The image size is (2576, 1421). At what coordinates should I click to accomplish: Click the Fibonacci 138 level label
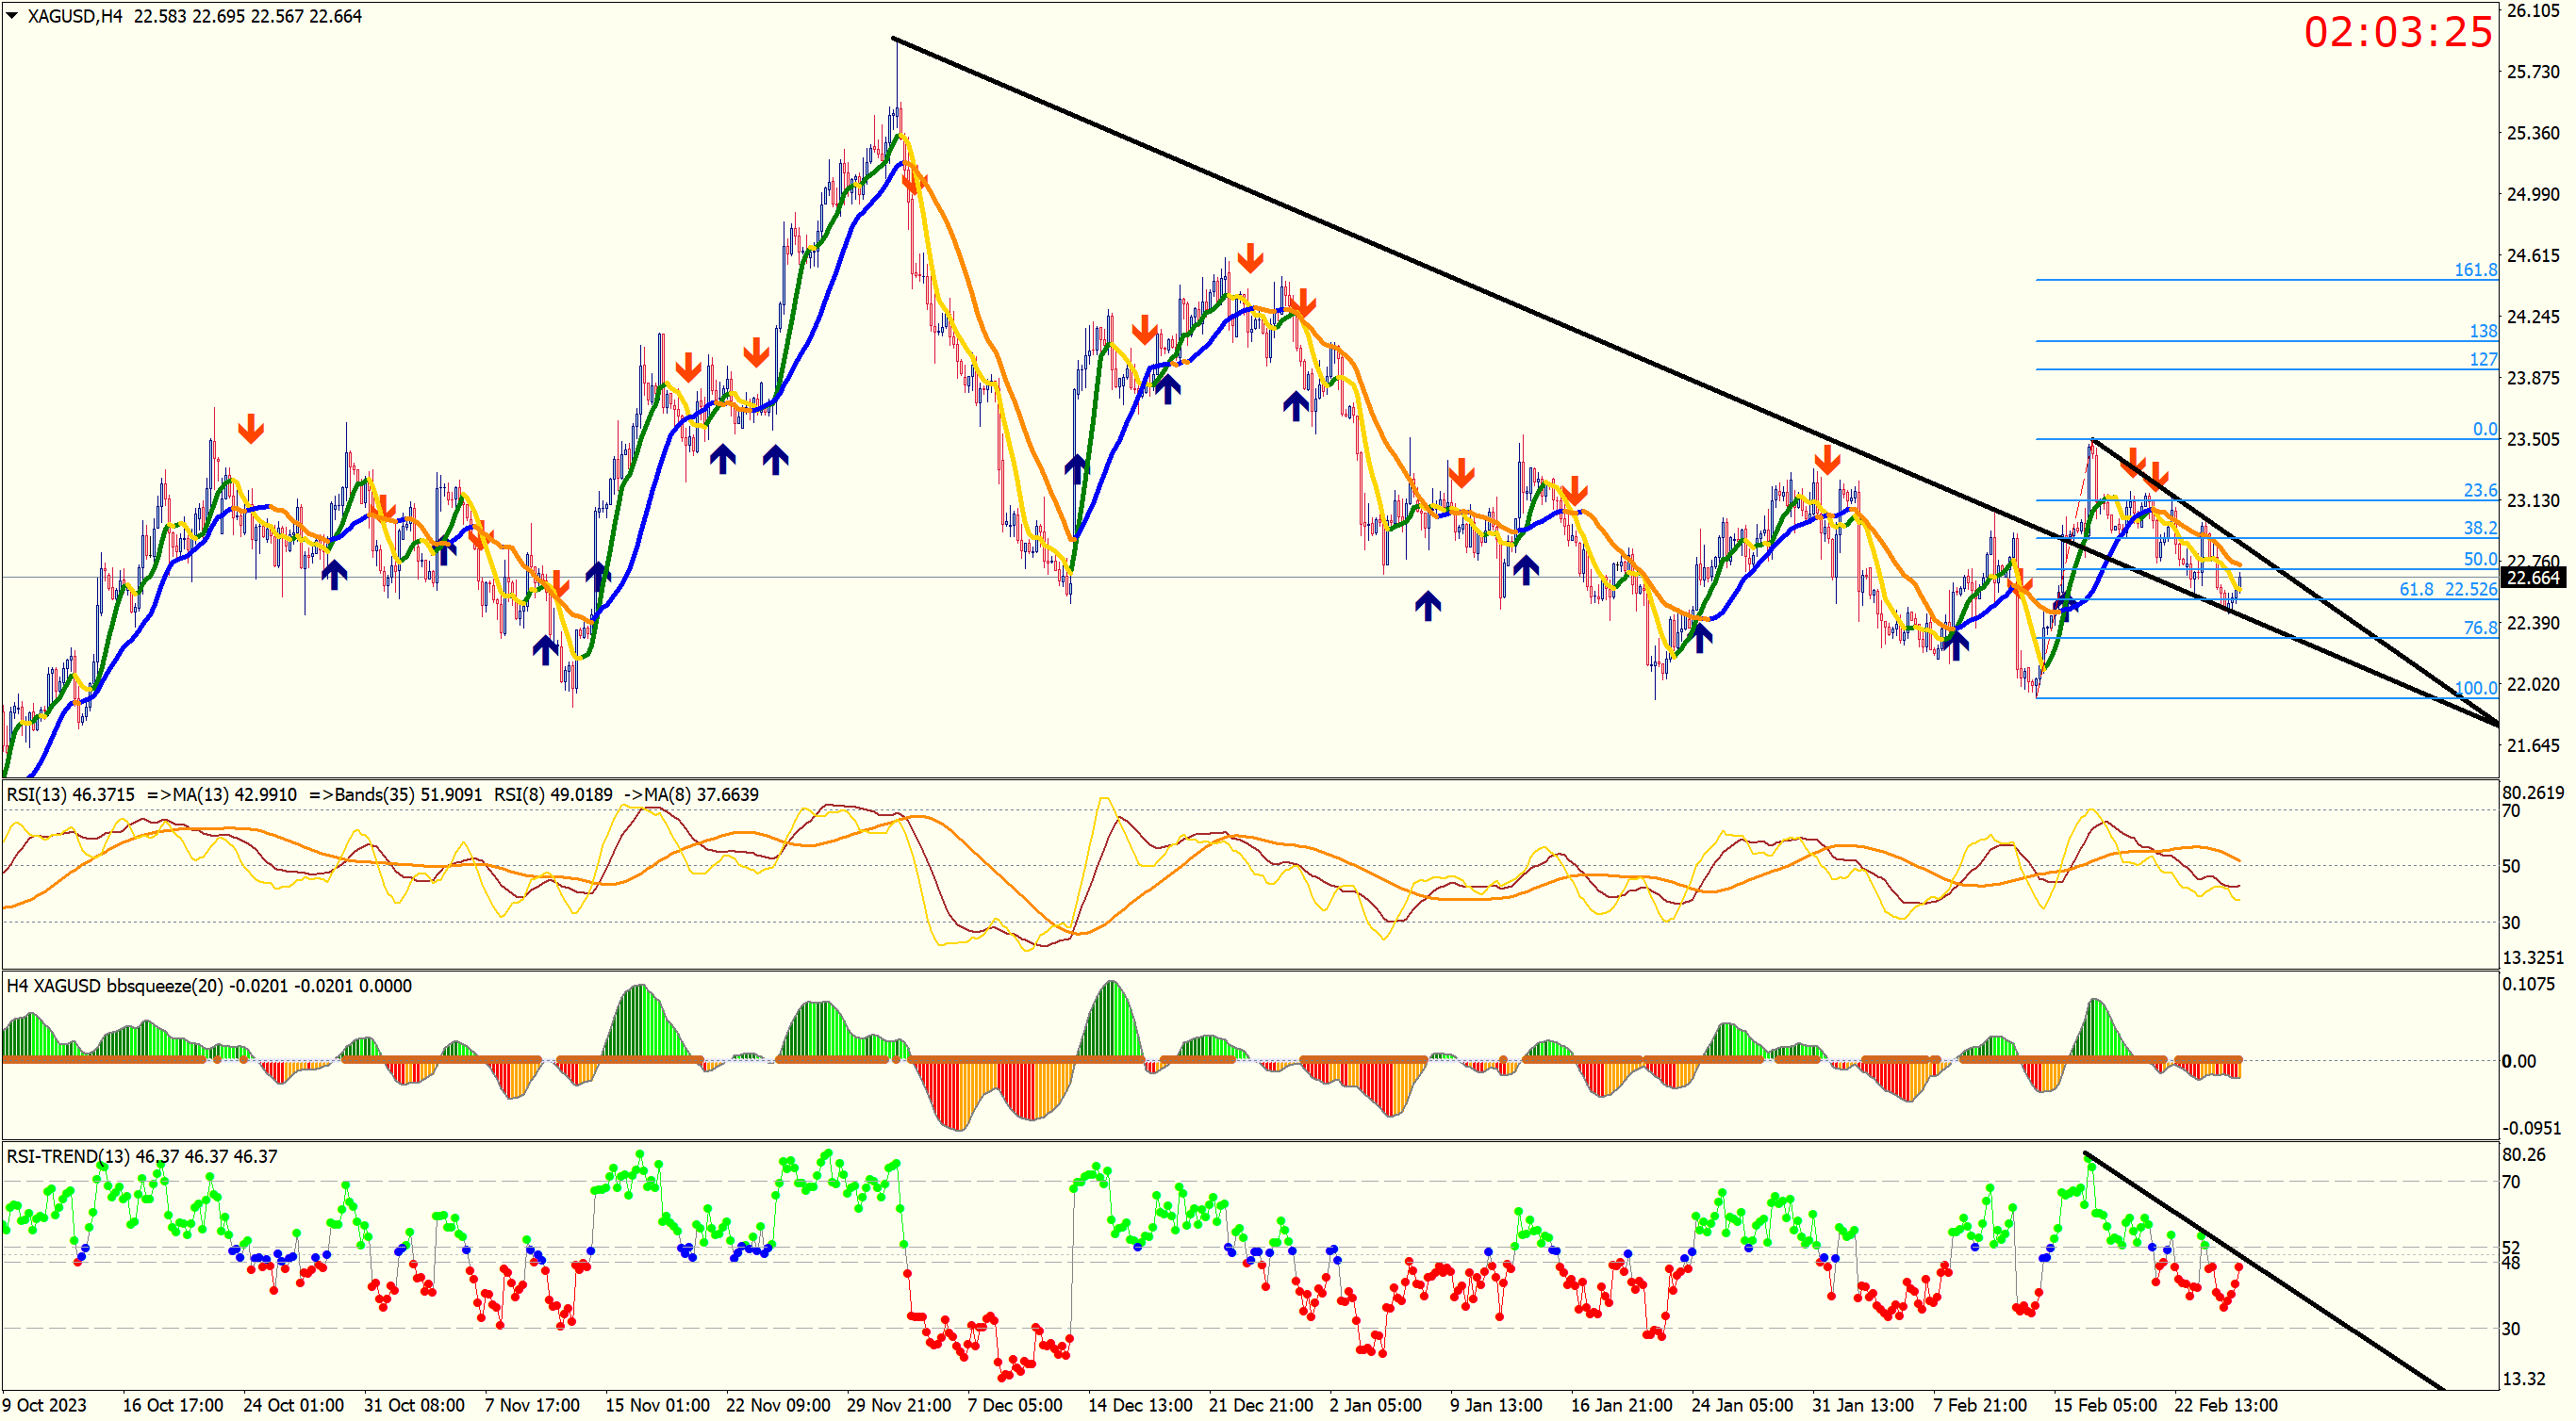click(x=2482, y=331)
